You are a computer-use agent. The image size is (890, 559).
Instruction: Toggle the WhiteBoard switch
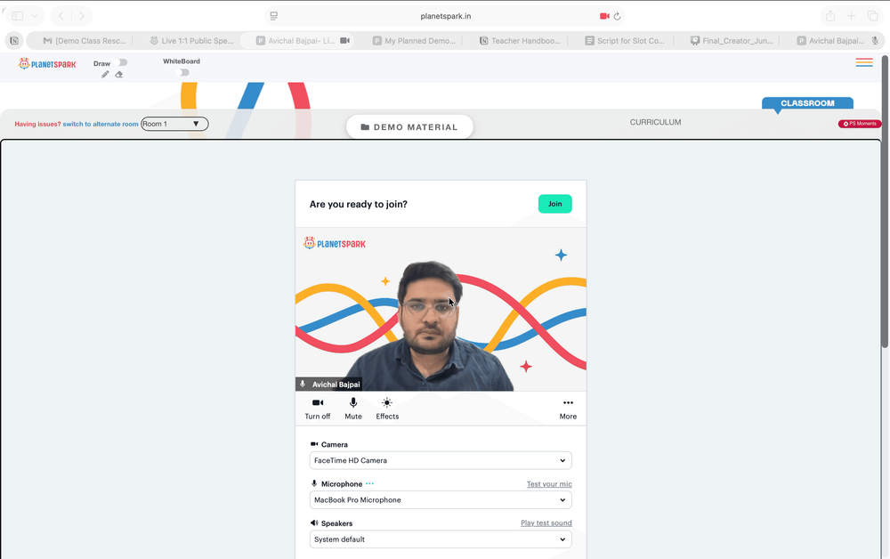click(x=182, y=73)
